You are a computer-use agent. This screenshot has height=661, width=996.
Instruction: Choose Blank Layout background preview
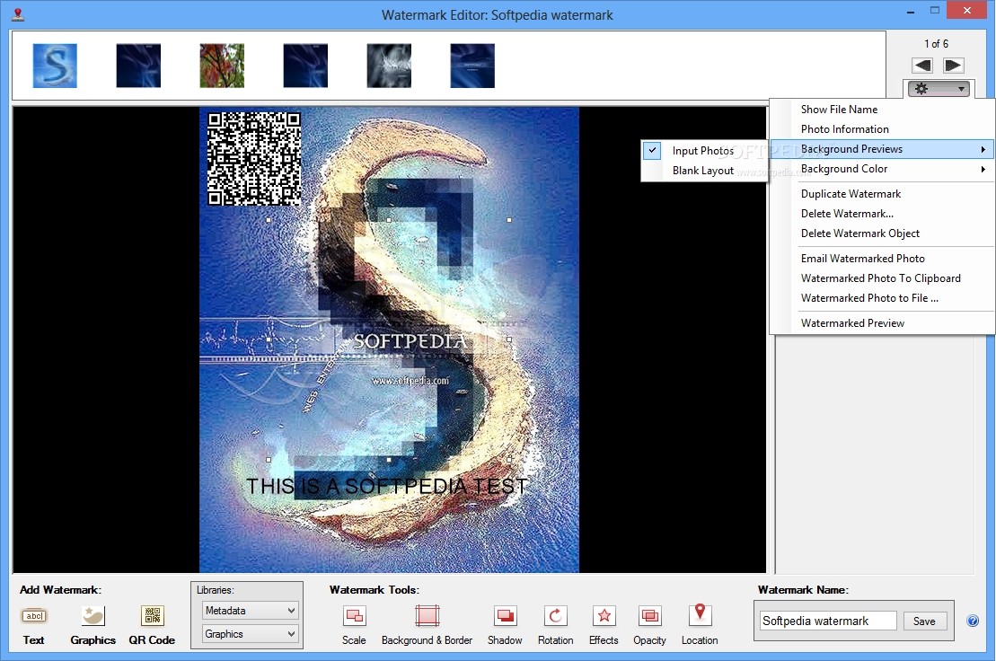(x=702, y=171)
